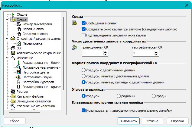Click the open folder icon of Открытие / закрытие
Viewport: 192px width, 128px height.
tap(13, 39)
